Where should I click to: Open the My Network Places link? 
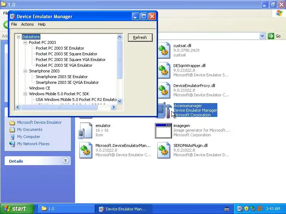33,144
